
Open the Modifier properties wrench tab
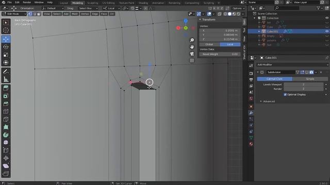pyautogui.click(x=251, y=113)
